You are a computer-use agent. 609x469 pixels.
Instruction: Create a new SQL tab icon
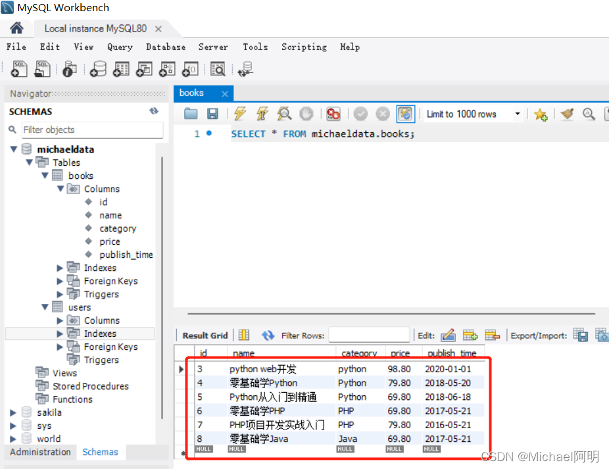coord(20,69)
